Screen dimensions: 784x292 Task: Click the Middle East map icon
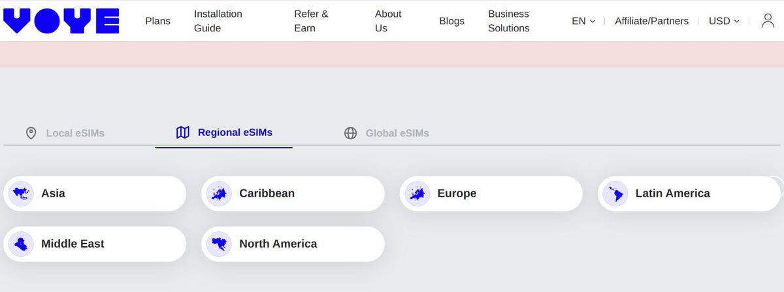coord(21,244)
